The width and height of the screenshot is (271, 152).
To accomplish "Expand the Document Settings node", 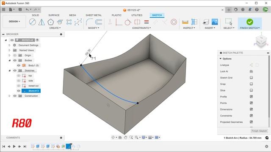I will (x=9, y=45).
